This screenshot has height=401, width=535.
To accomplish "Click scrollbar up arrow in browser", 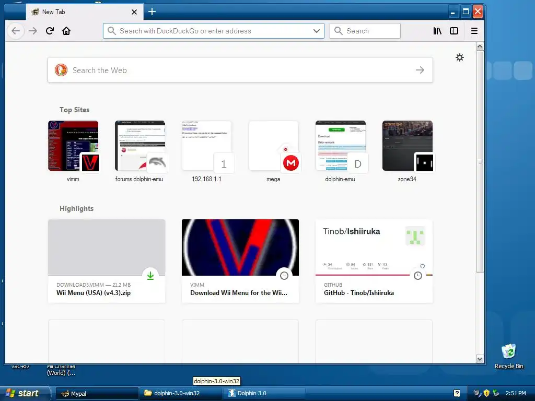I will click(480, 46).
